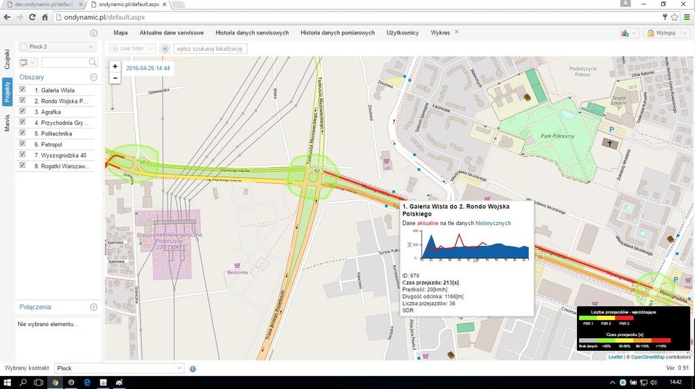Expand the Połączenia section

pos(94,307)
